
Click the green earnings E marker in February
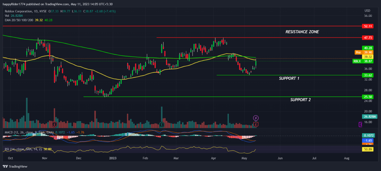pos(161,125)
